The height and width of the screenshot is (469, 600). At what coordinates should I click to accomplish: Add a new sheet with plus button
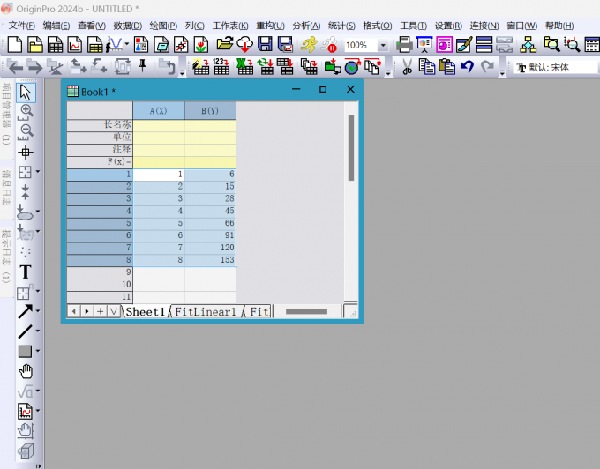(101, 311)
